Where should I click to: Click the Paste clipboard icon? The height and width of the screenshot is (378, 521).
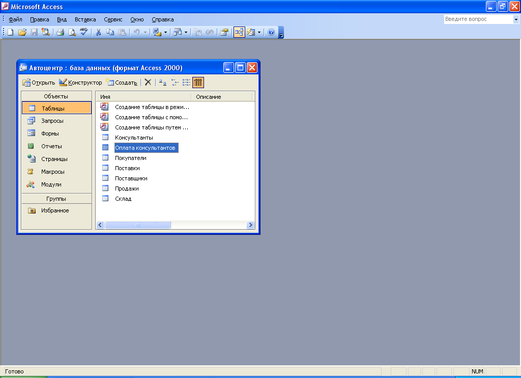pos(122,32)
